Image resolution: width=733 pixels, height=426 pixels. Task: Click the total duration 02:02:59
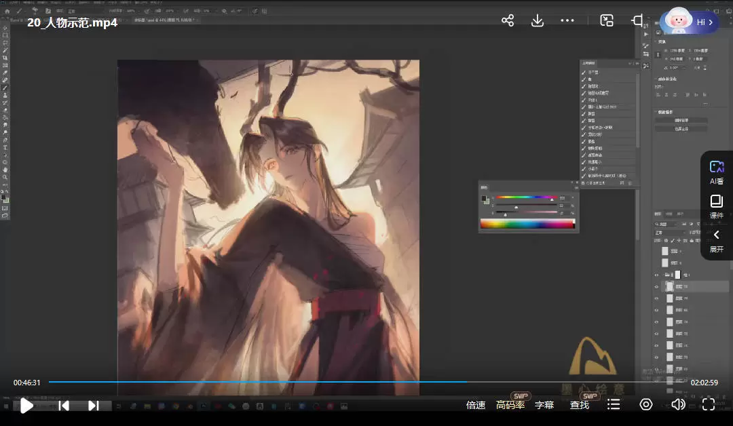pyautogui.click(x=704, y=383)
